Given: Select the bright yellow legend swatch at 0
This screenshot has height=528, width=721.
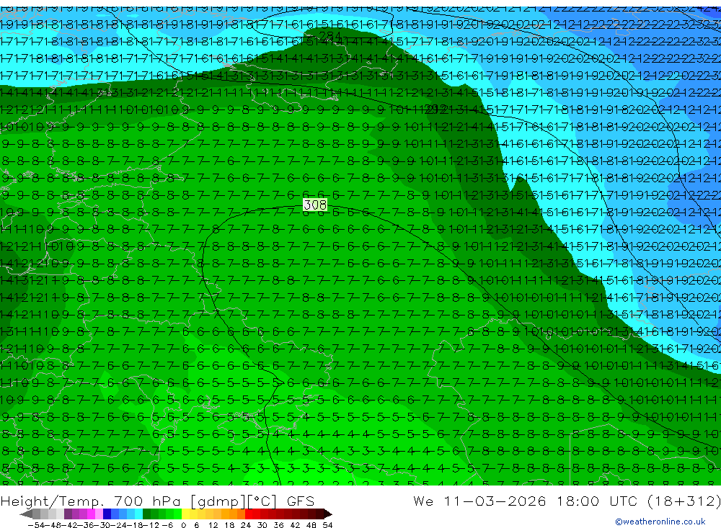Looking at the screenshot, I should 185,514.
